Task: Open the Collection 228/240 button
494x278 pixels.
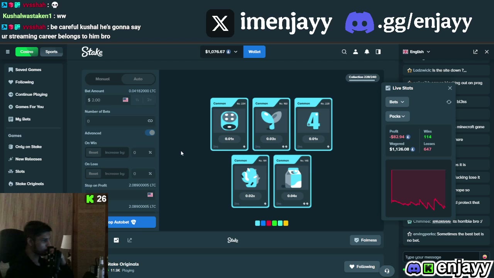Action: (x=362, y=77)
